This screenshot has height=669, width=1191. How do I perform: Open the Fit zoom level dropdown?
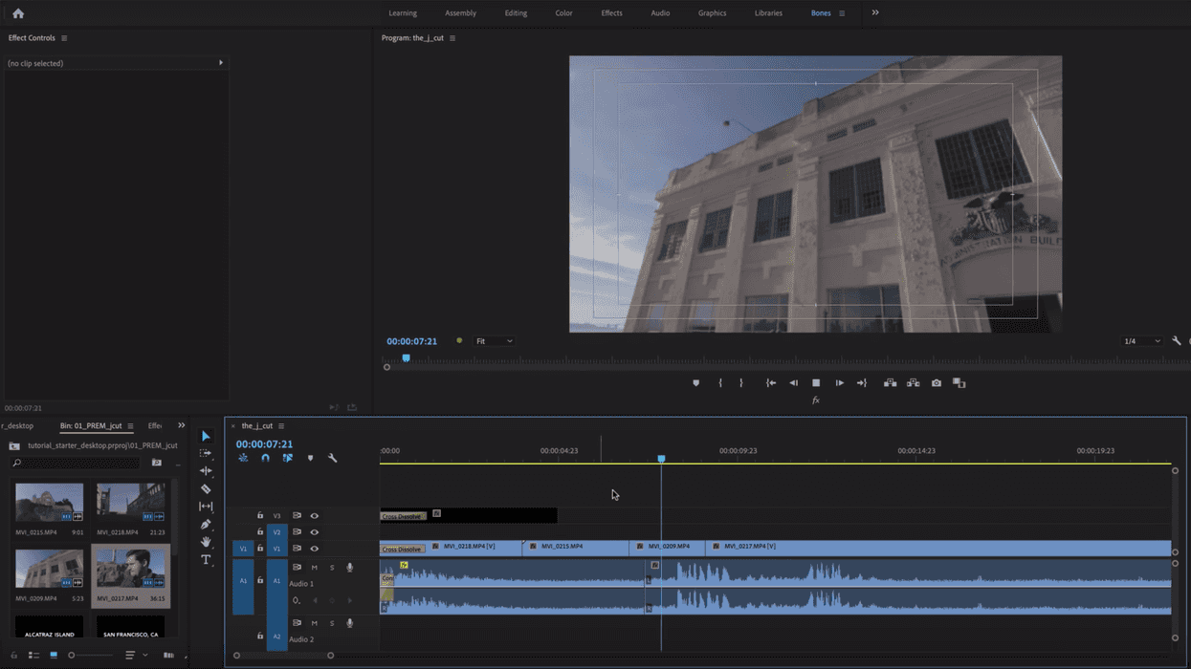point(494,341)
